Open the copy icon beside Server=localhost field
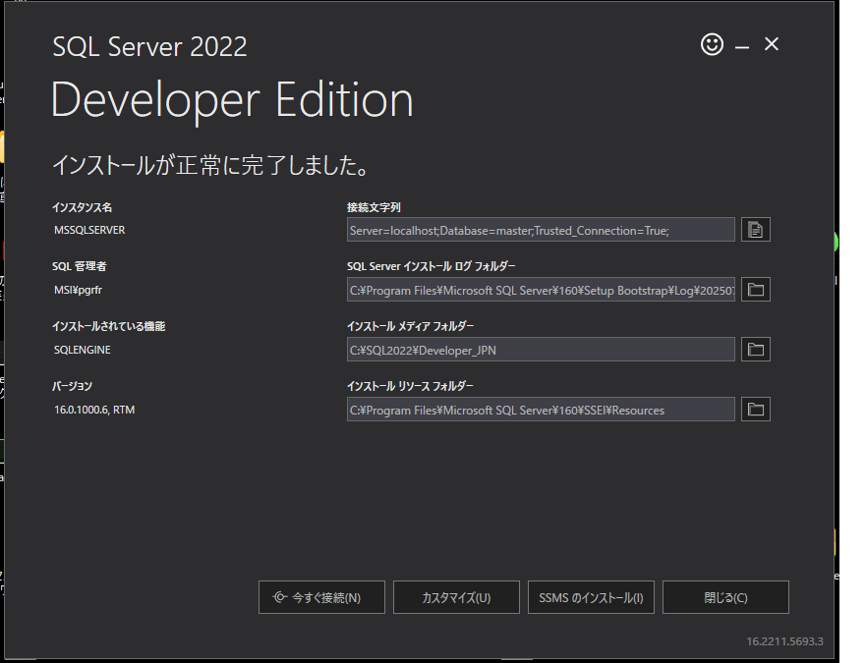The height and width of the screenshot is (663, 865). pos(755,229)
